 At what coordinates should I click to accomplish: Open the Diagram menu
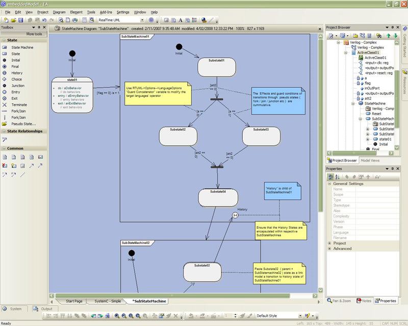(x=59, y=12)
